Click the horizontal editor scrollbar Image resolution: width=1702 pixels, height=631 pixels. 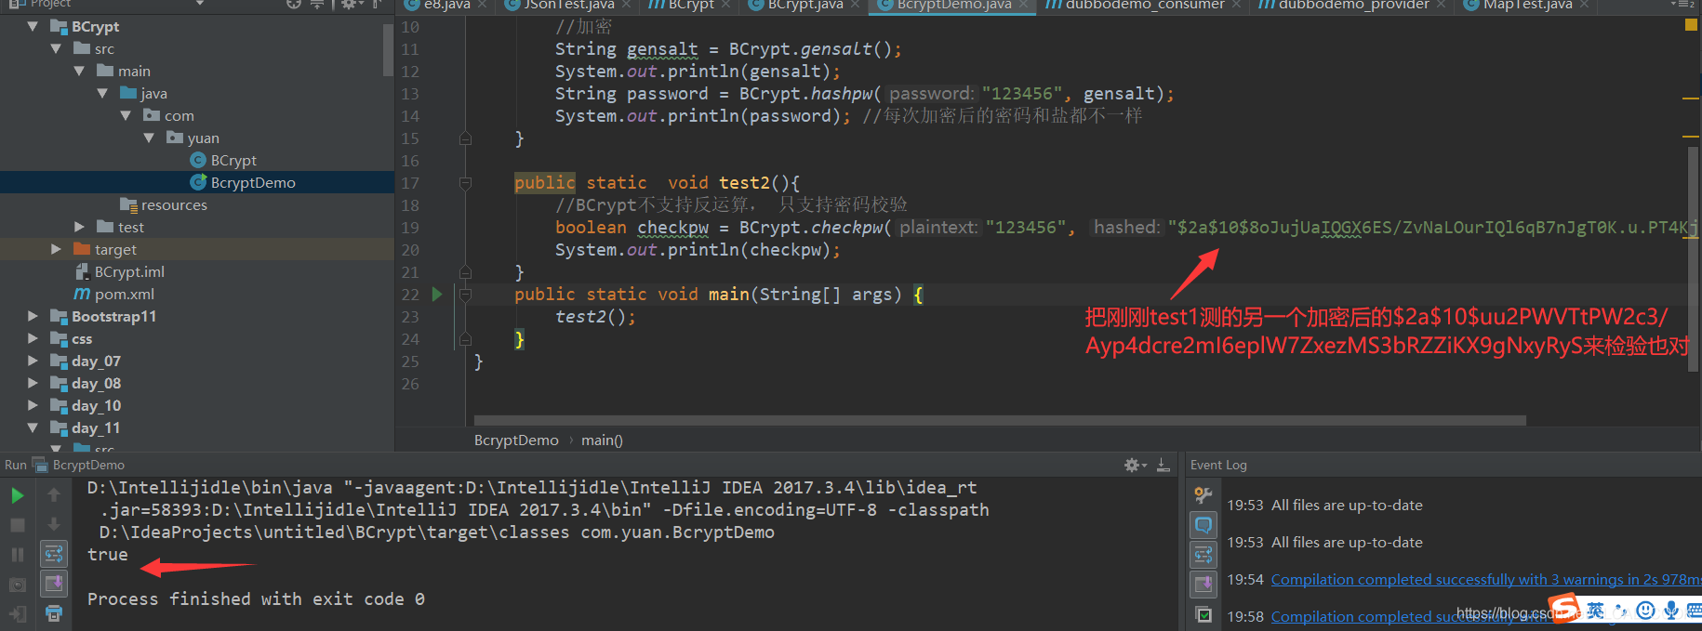click(x=1000, y=421)
